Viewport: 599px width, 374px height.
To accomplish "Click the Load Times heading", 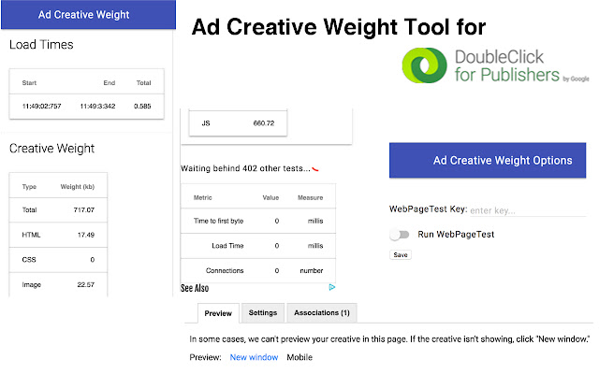I will pos(41,45).
